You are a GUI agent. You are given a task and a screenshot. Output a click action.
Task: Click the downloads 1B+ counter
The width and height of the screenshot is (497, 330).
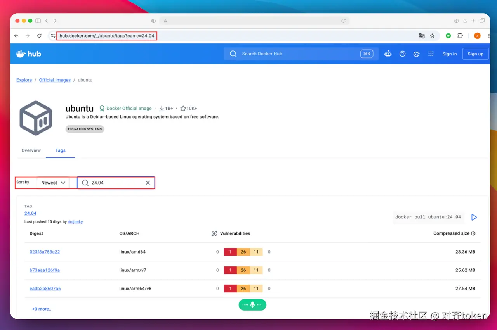(x=166, y=109)
